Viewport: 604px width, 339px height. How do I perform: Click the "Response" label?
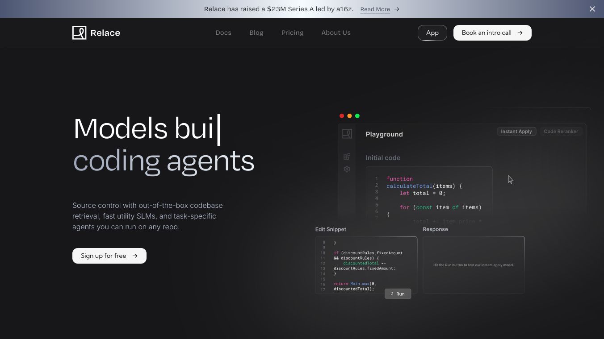[x=436, y=229]
